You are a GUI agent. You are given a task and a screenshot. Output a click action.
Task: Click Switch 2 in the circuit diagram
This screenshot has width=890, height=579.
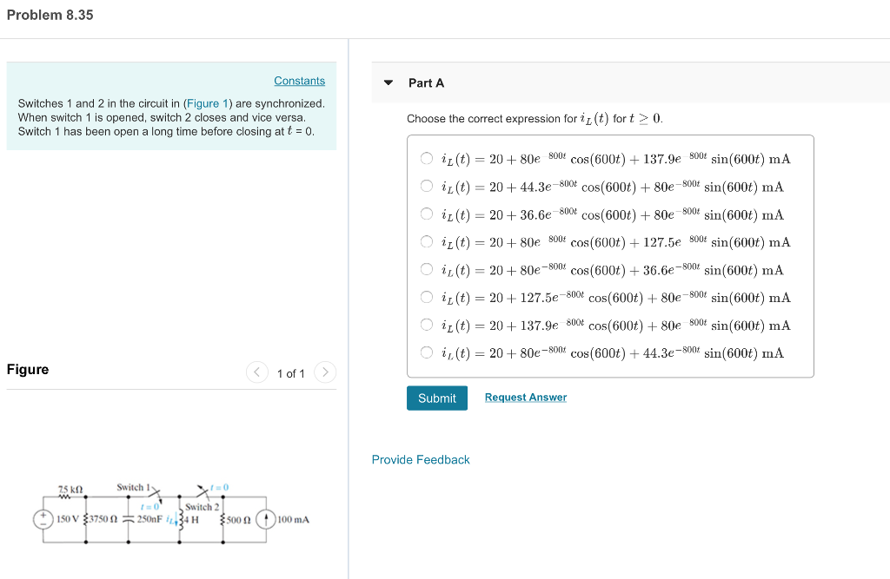(x=203, y=490)
